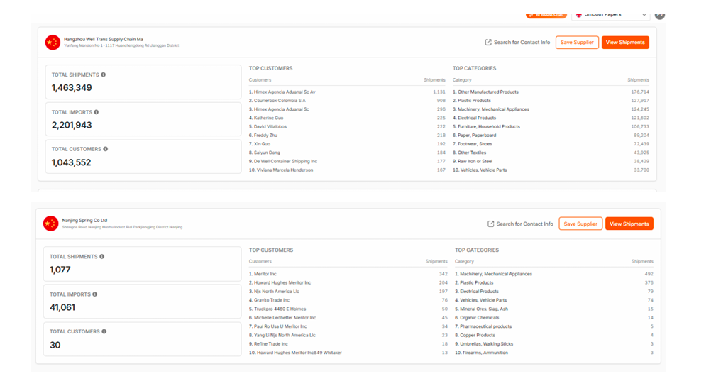This screenshot has width=711, height=386.
Task: Open the info icon beside Total Customers 30
Action: coord(104,331)
